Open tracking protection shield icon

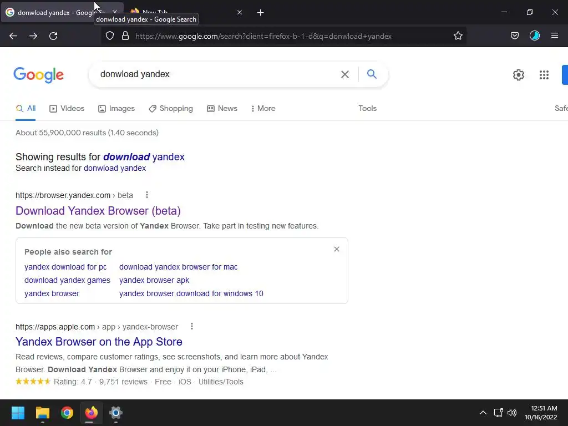110,36
